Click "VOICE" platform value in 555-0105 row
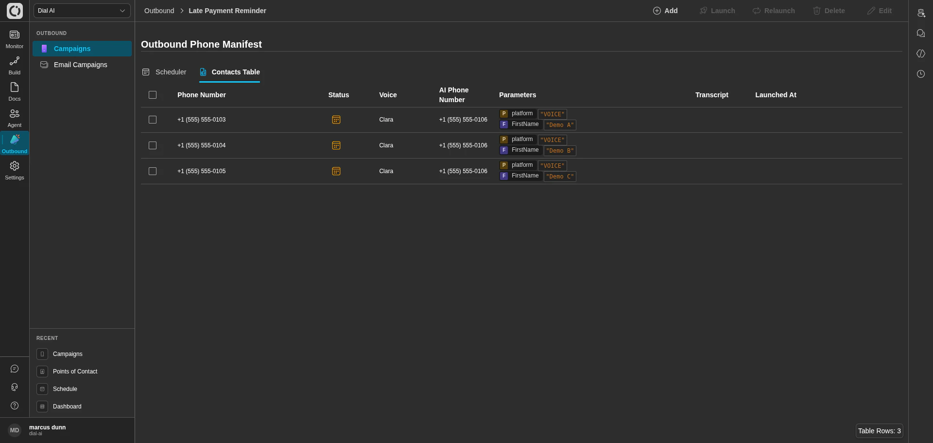Screen dimensions: 933x443 click(553, 166)
